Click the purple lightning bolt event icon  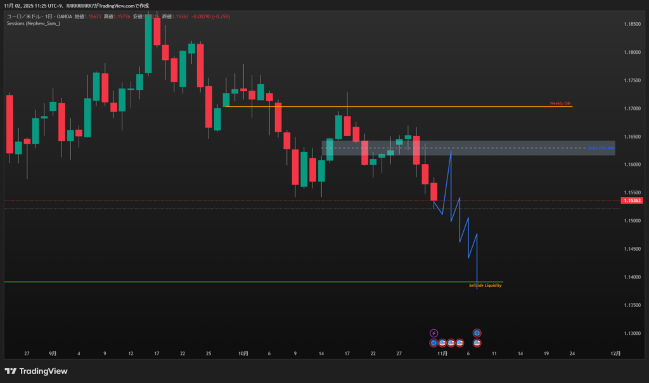434,333
